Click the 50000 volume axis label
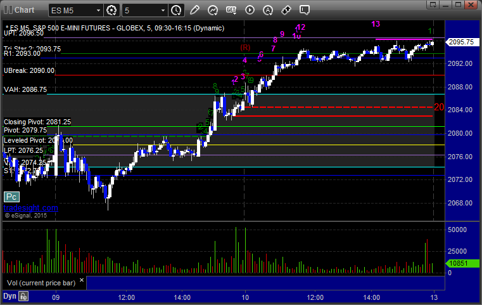 tap(457, 230)
